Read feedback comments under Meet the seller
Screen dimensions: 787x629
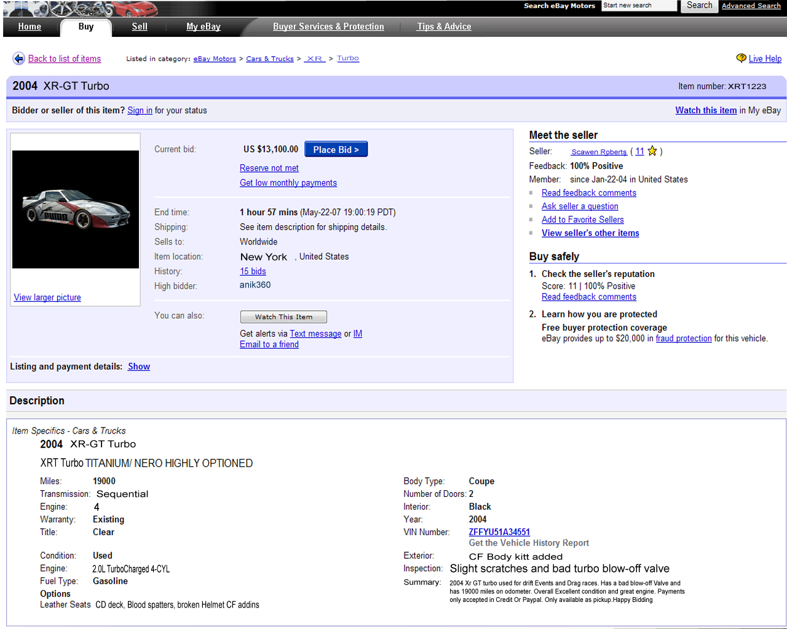(x=589, y=193)
